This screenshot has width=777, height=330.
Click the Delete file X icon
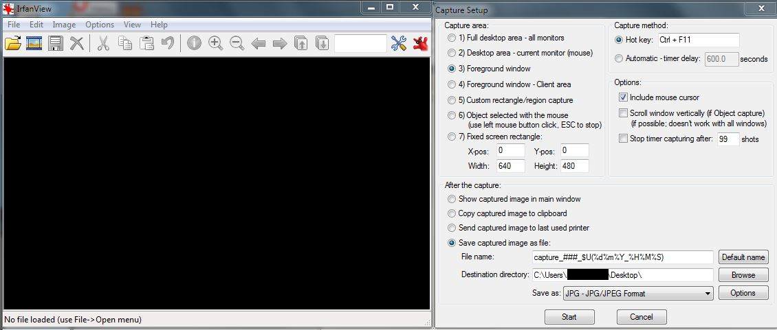coord(76,43)
